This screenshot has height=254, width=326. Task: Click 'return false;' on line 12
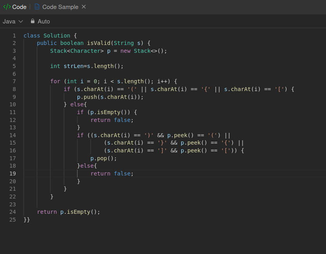point(112,120)
